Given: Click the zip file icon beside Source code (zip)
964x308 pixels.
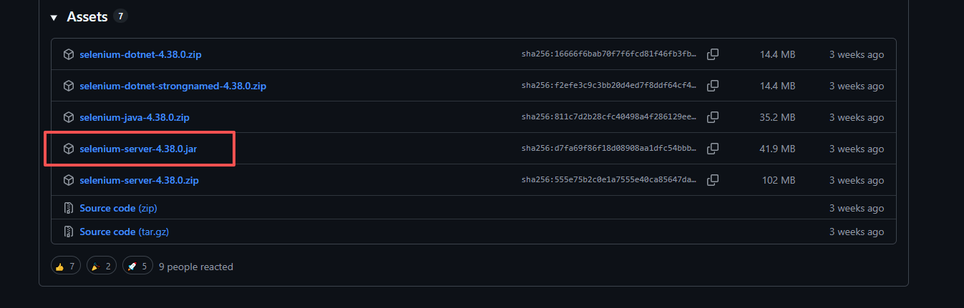Looking at the screenshot, I should pos(69,209).
